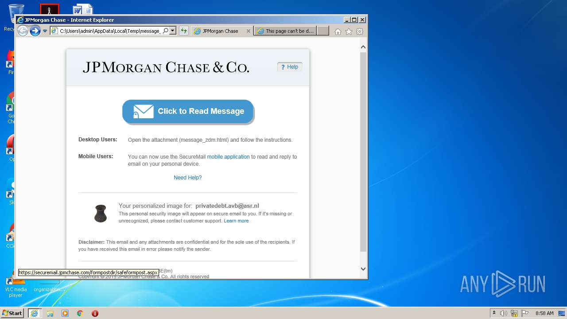Open a new blank tab

323,31
